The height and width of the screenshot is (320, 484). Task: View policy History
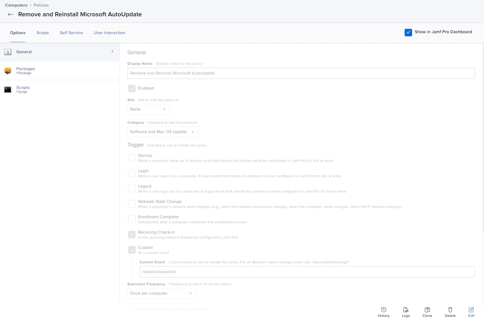[384, 312]
